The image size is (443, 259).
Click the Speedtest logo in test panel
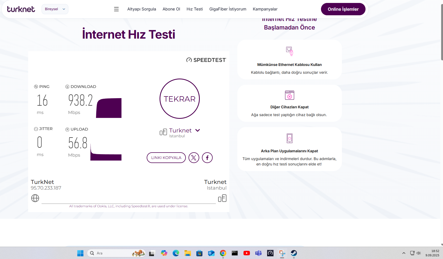206,60
